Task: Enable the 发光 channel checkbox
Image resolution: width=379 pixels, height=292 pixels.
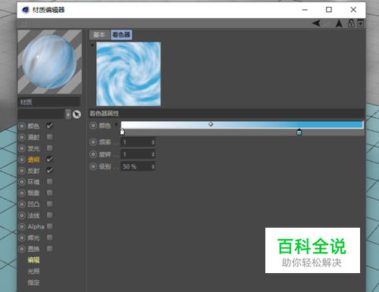Action: coord(50,148)
